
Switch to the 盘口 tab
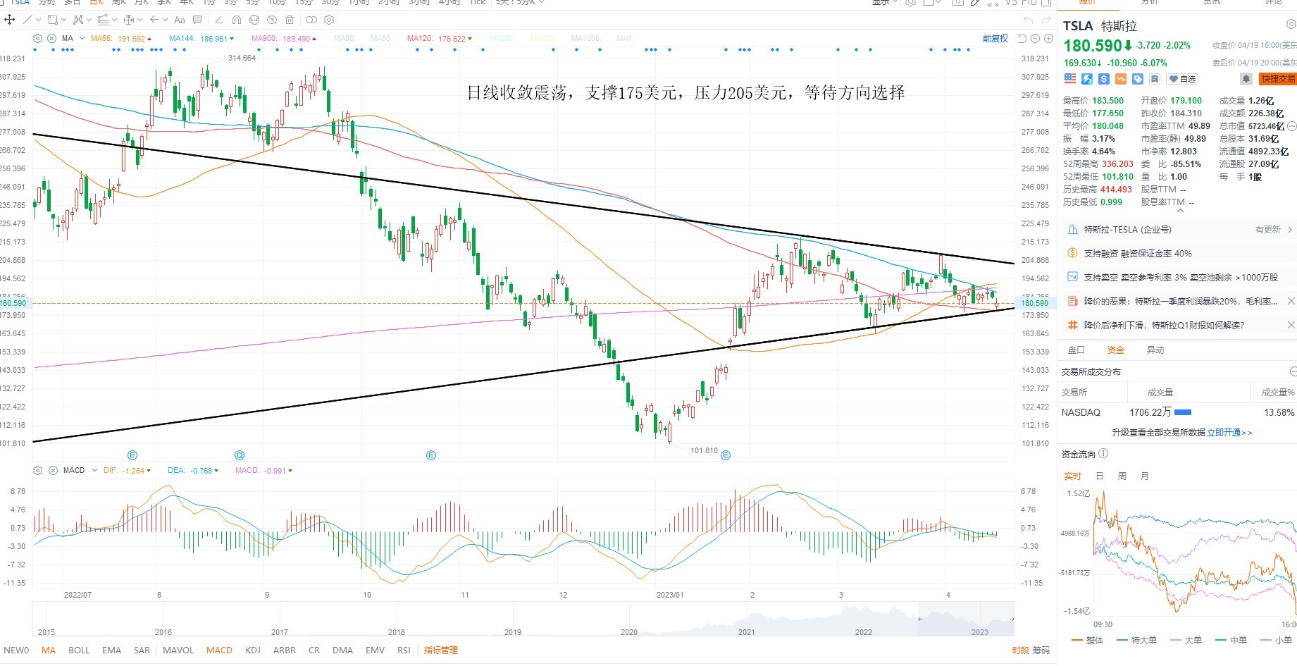point(1076,350)
